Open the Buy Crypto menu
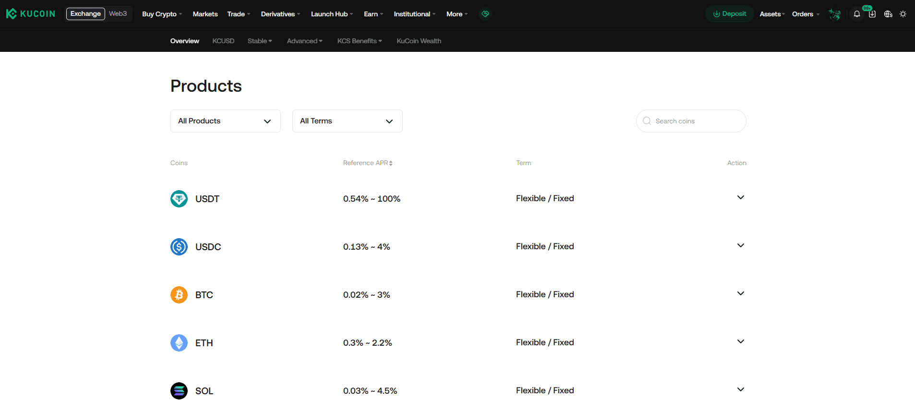Screen dimensions: 915x412 (x=162, y=14)
